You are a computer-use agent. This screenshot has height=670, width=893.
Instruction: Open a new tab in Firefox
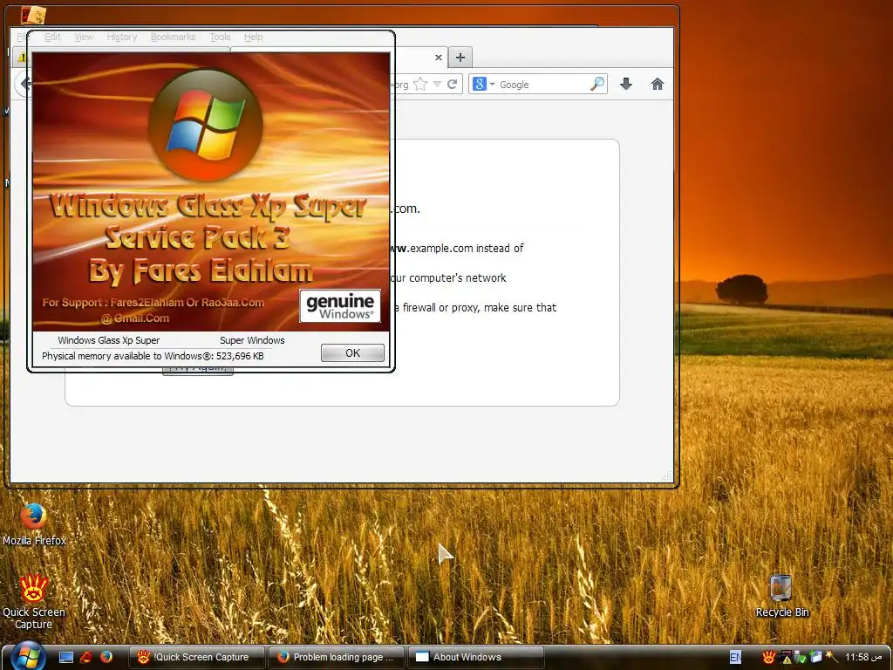pos(460,57)
